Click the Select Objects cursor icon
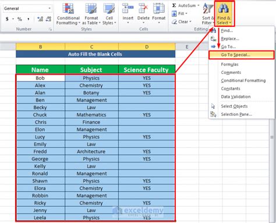This screenshot has height=223, width=276. (213, 106)
